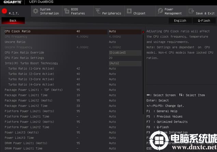The width and height of the screenshot is (217, 152).
Task: Click F5 Previous Values help line
Action: (164, 116)
